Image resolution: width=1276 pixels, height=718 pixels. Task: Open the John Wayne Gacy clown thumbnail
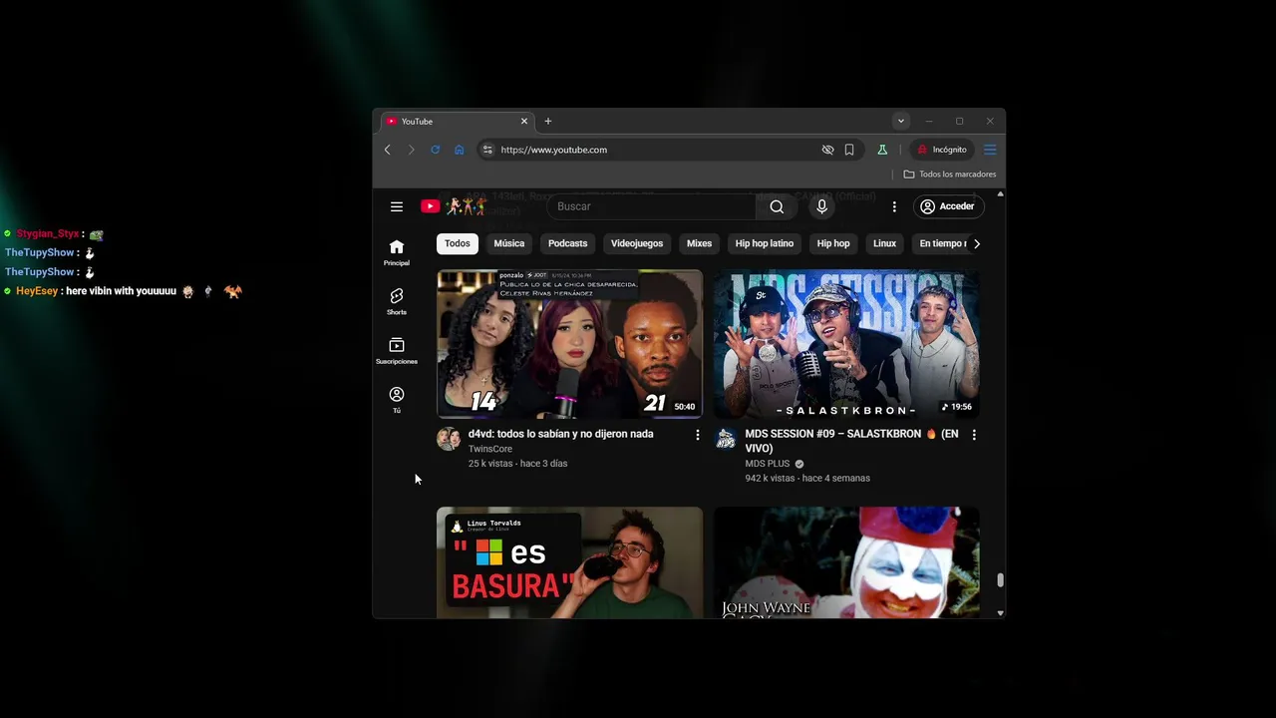tap(846, 562)
